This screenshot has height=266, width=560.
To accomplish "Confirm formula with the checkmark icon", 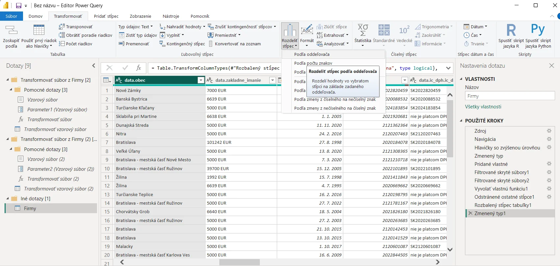I will [125, 68].
